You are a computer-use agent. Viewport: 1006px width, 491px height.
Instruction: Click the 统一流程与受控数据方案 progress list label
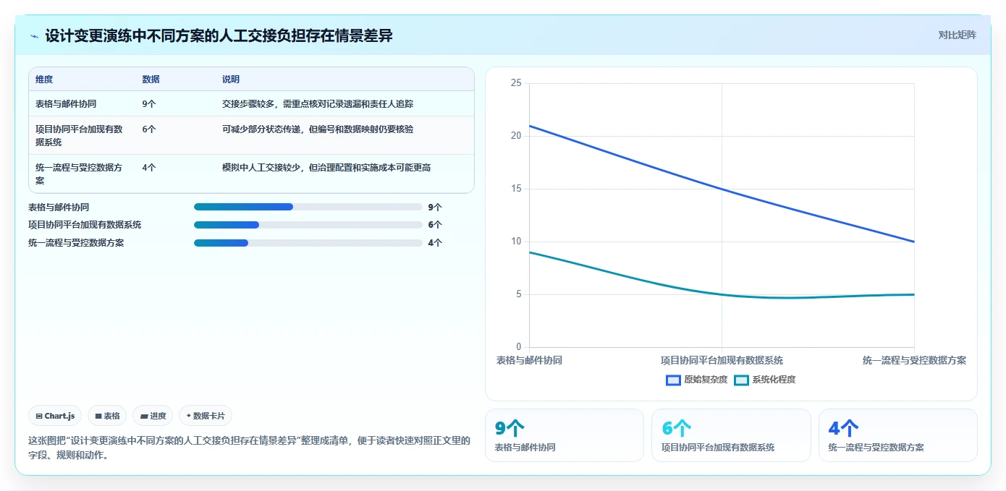point(76,243)
